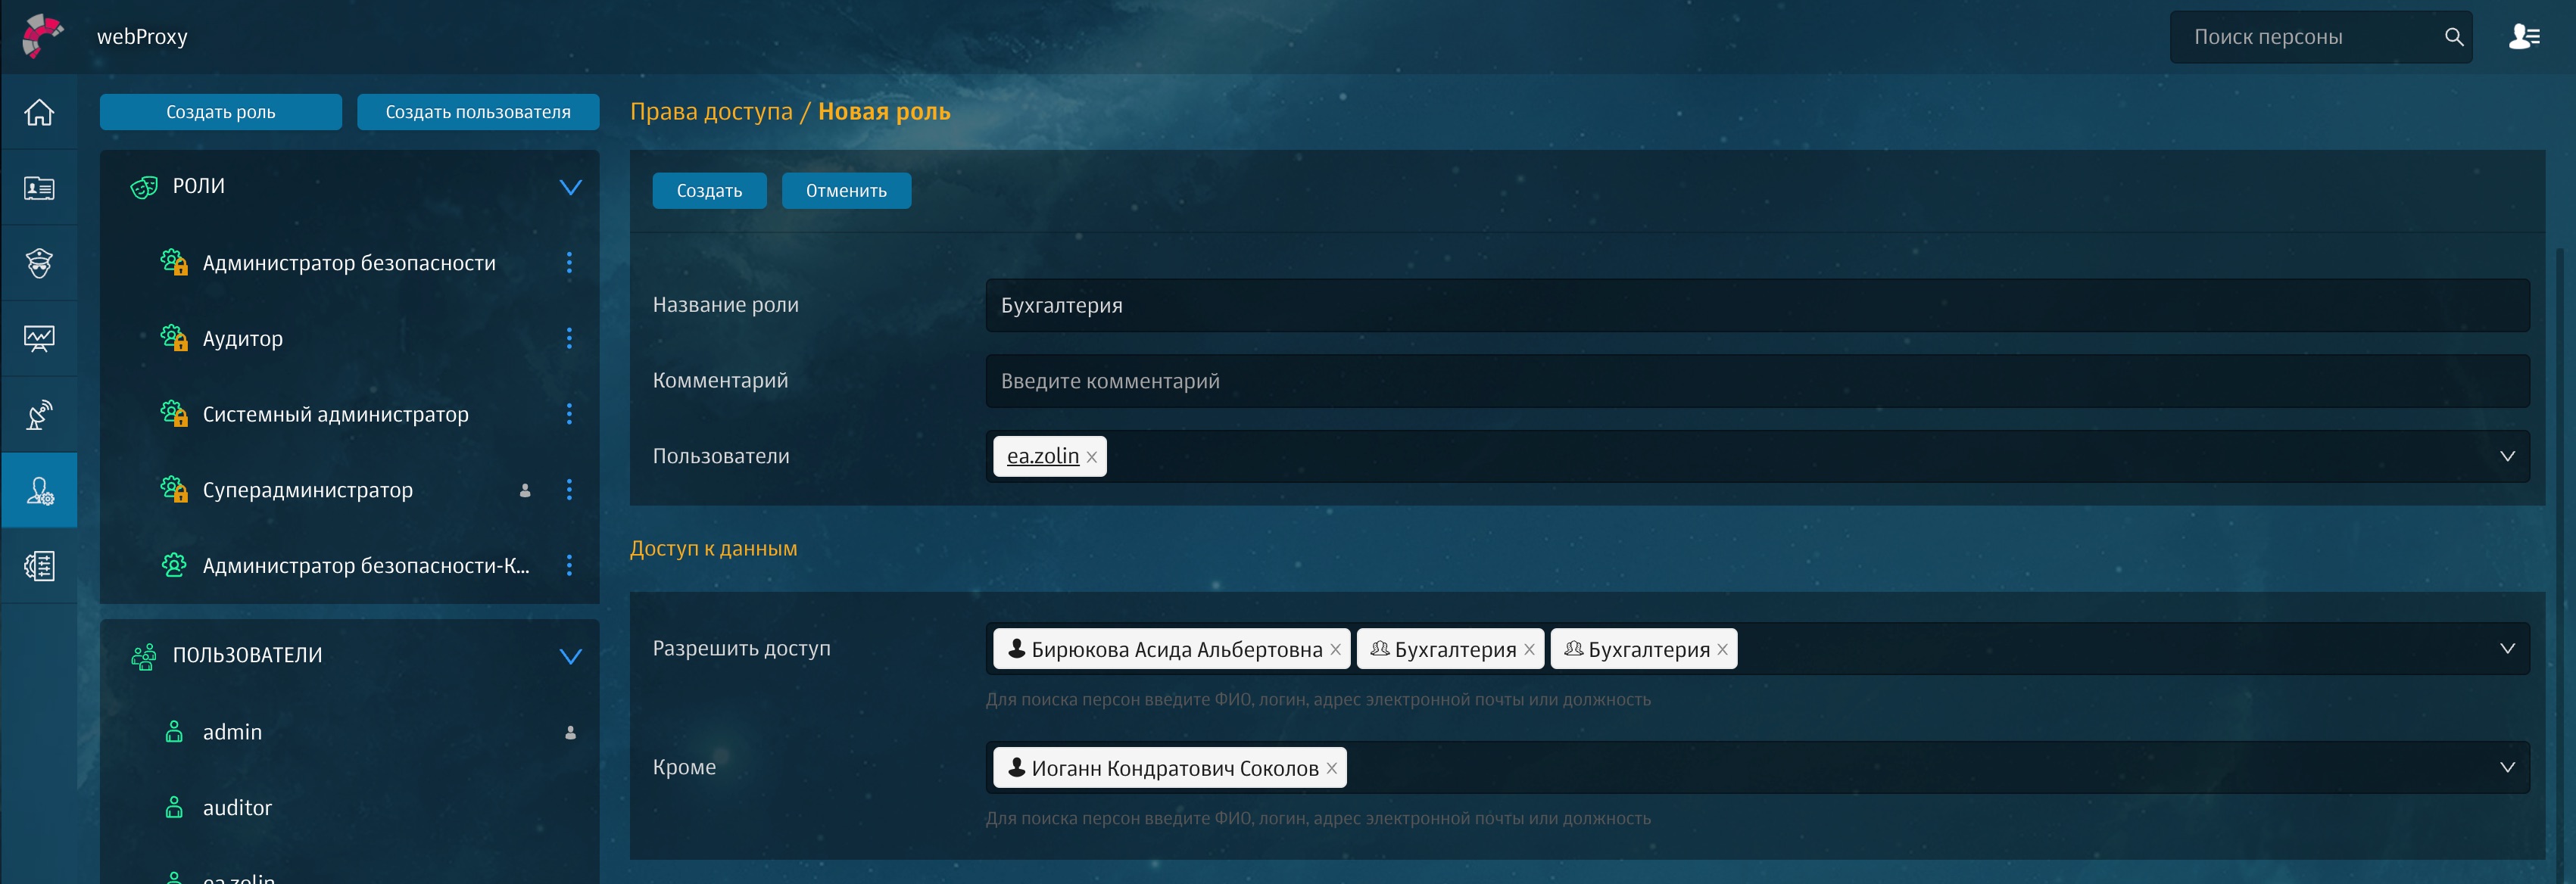Select the Системный администратор role
Viewport: 2576px width, 884px height.
coord(335,414)
